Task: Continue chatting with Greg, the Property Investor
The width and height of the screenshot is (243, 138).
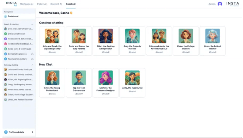Action: click(132, 41)
